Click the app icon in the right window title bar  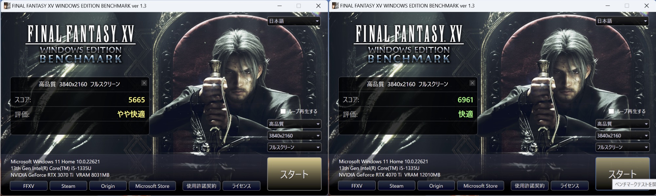pos(335,6)
